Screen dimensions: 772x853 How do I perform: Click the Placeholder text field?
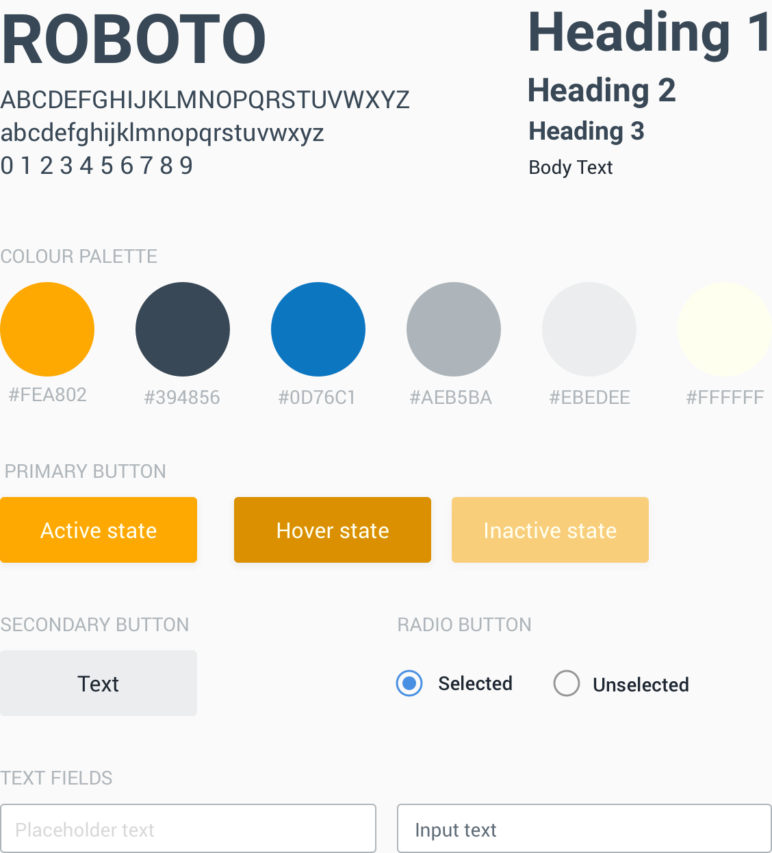click(188, 828)
